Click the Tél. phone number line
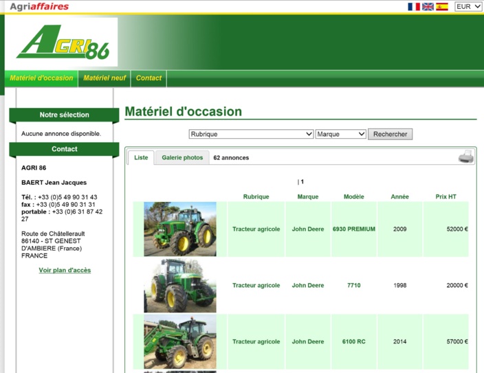484x373 pixels. 59,197
